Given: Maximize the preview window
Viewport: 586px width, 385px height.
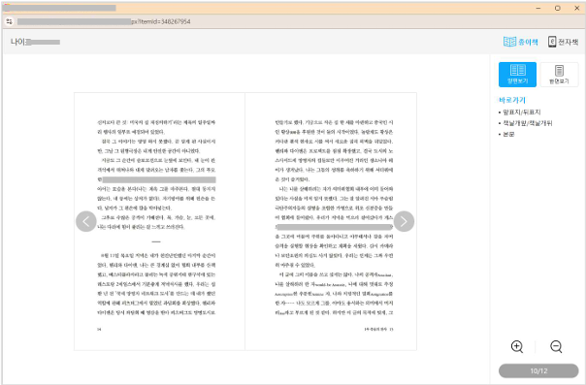Looking at the screenshot, I should (x=557, y=8).
